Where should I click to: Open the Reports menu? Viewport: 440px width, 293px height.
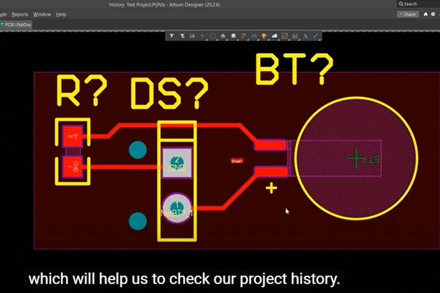20,14
